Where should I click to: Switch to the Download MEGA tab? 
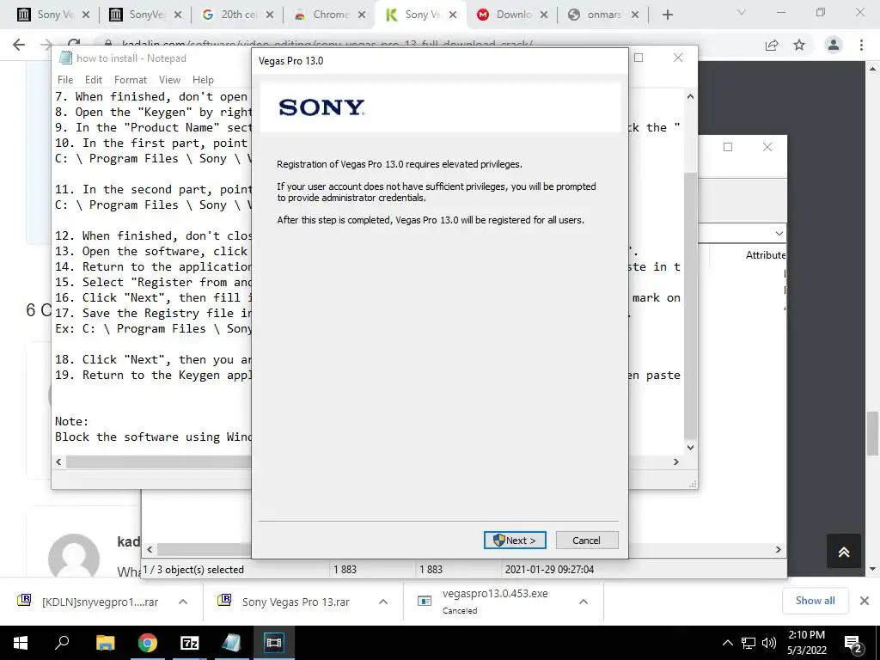pyautogui.click(x=512, y=15)
